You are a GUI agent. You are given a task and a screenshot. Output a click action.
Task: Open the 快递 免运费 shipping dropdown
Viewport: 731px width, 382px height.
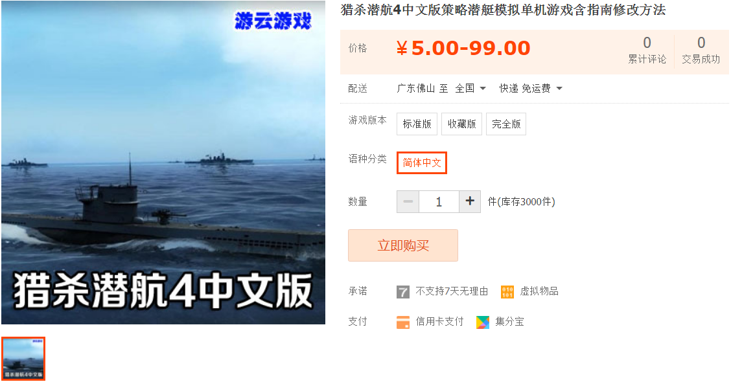[531, 89]
